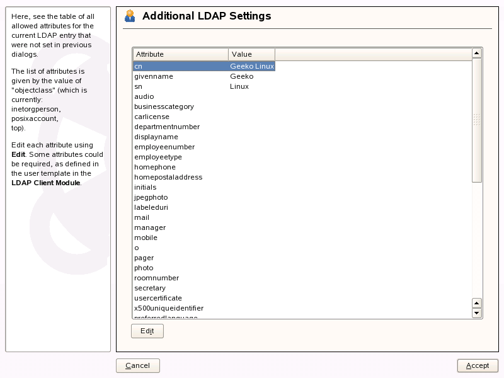This screenshot has height=378, width=504.
Task: Select the employeenumber attribute
Action: pyautogui.click(x=164, y=147)
